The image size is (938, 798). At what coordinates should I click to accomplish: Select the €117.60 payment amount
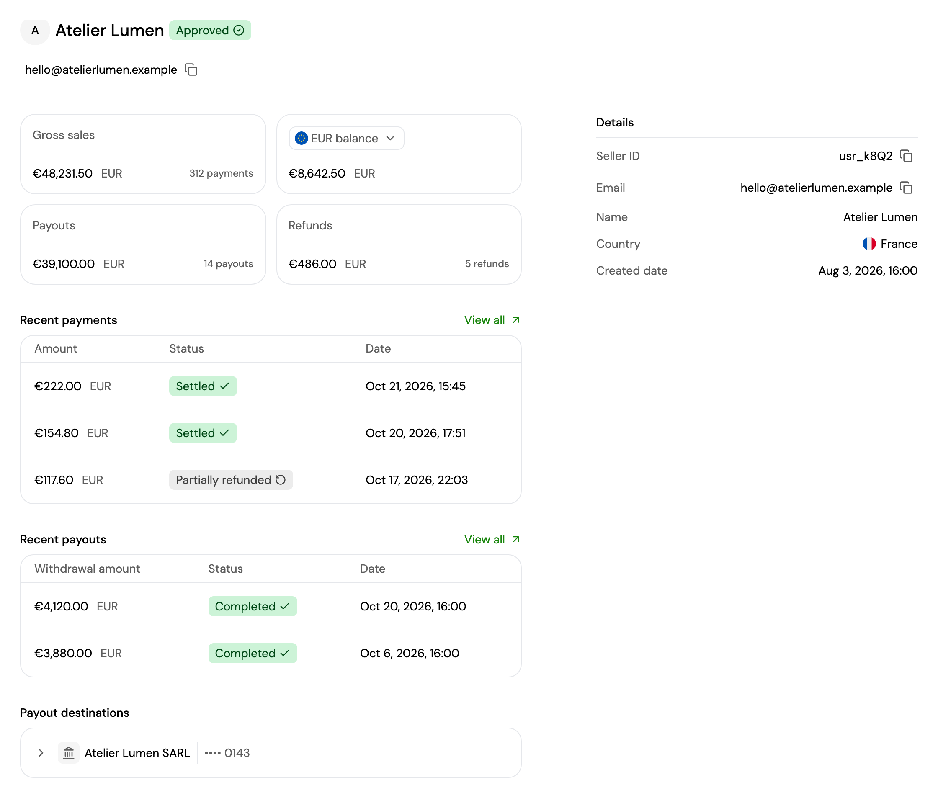pos(54,479)
